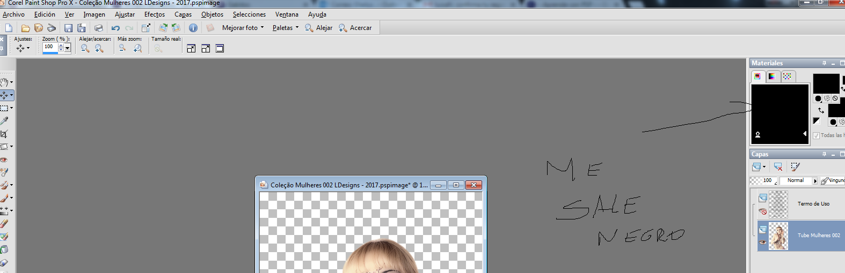Click the Save disk icon
The width and height of the screenshot is (845, 273).
(x=68, y=28)
